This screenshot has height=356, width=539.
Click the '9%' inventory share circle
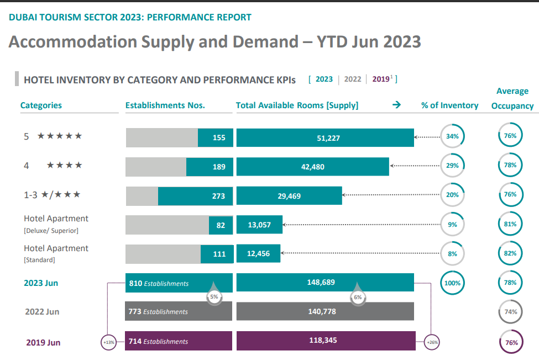tap(452, 225)
